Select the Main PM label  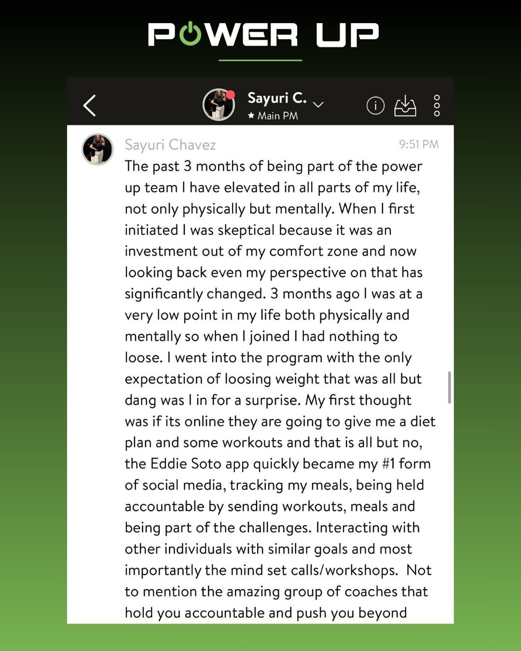click(277, 116)
